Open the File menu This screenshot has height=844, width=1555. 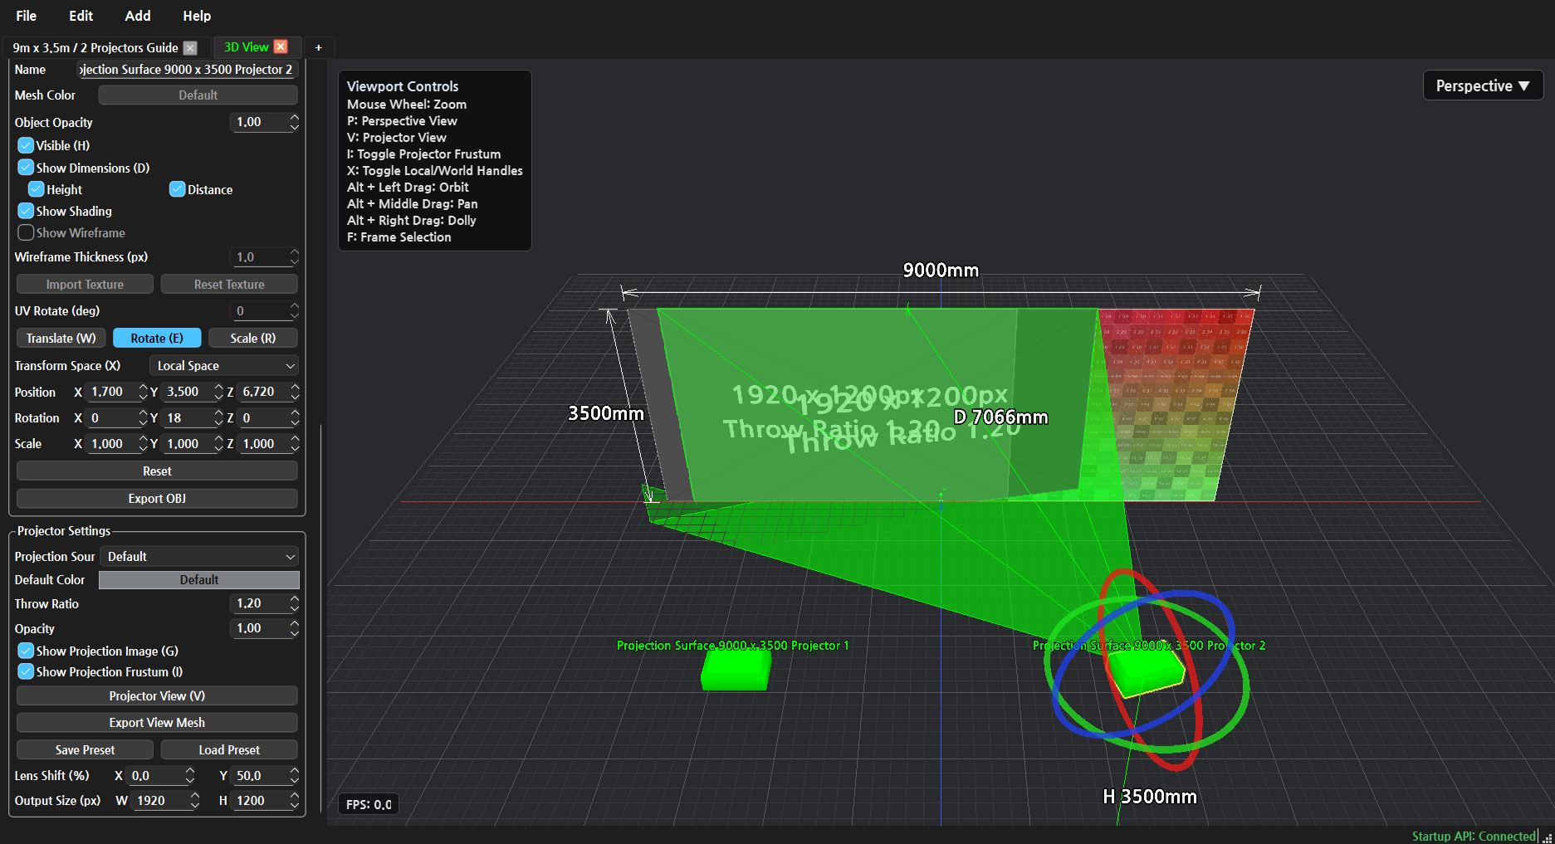pos(27,16)
